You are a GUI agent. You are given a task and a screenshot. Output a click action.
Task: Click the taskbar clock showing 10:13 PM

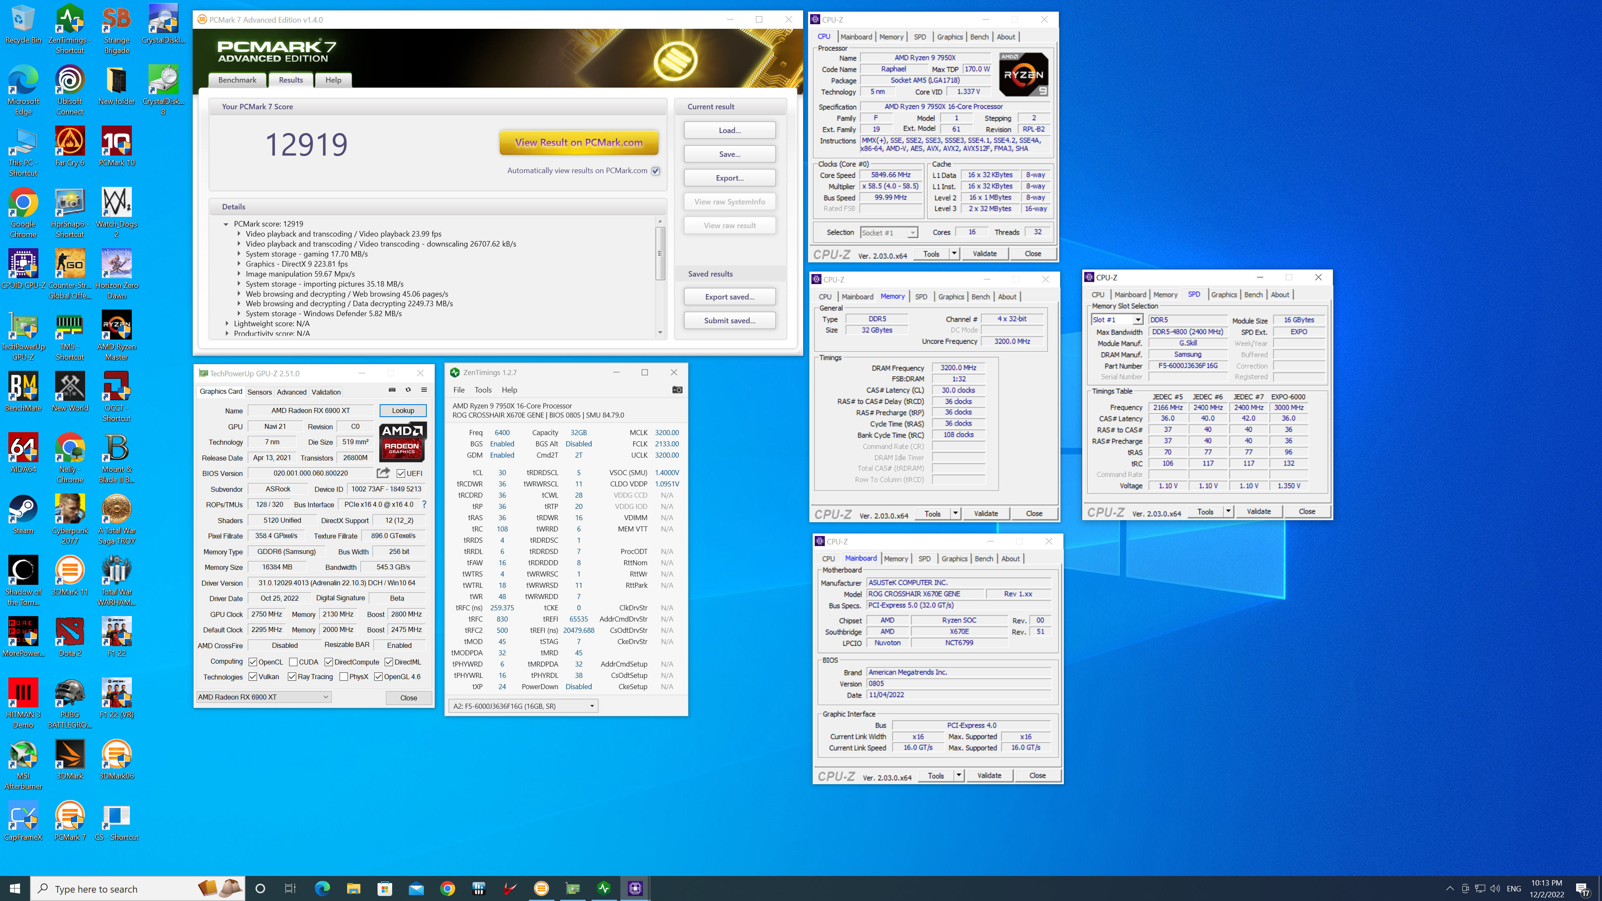click(x=1547, y=888)
